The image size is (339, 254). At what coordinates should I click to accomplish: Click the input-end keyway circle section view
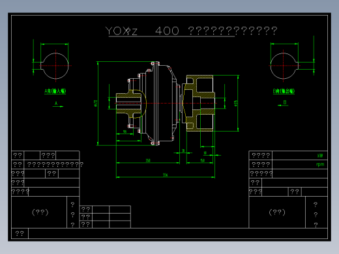pyautogui.click(x=55, y=66)
